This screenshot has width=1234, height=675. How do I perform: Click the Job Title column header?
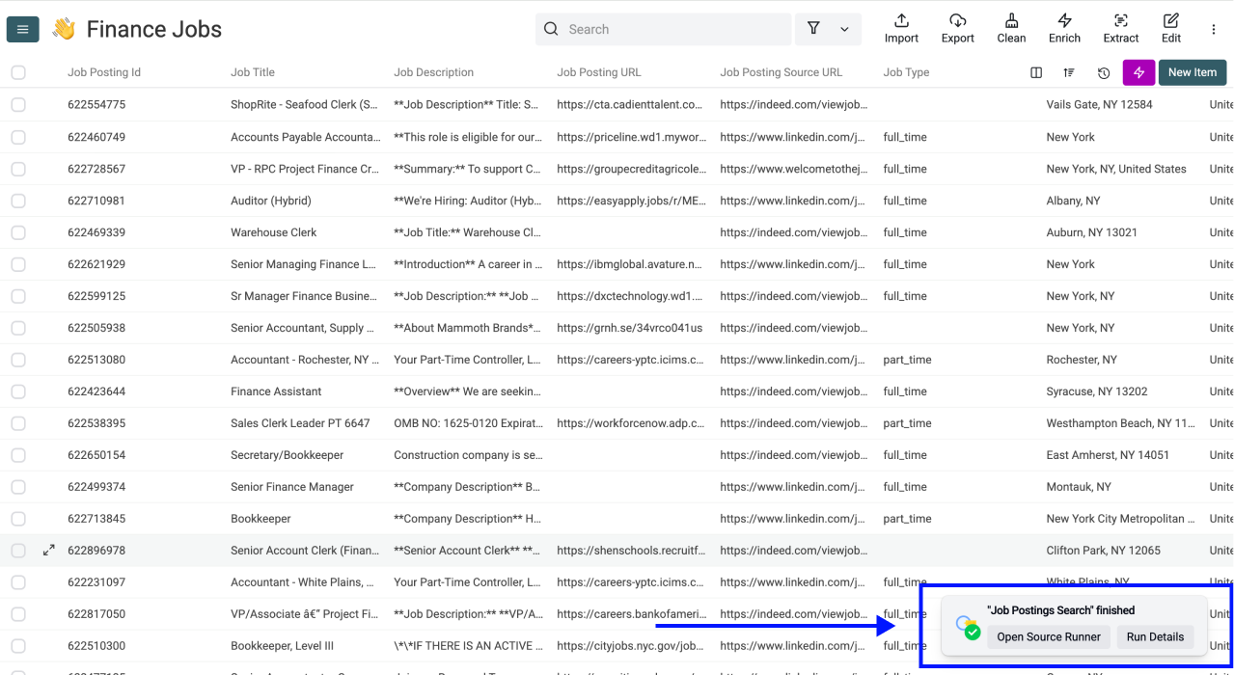[x=253, y=72]
